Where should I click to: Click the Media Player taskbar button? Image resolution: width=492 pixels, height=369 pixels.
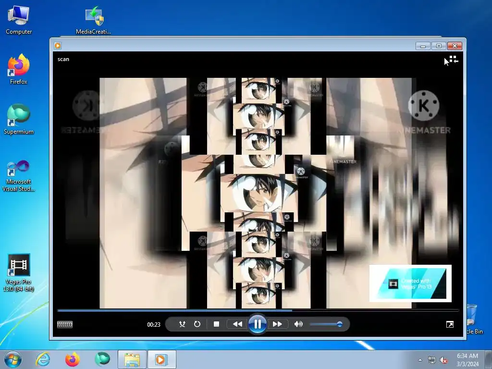tap(161, 359)
